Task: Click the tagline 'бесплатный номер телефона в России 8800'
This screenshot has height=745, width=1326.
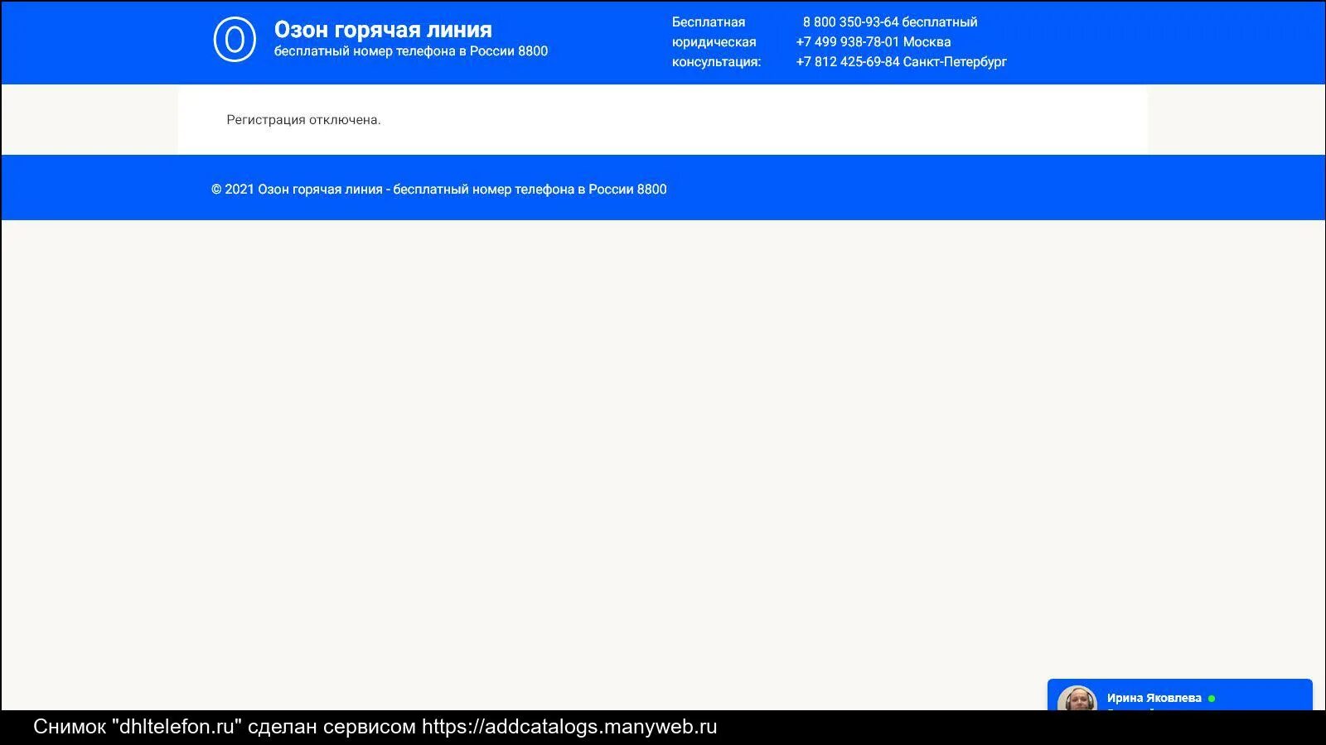Action: point(411,51)
